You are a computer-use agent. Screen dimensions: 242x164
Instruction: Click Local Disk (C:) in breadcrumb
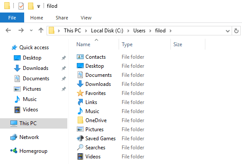[x=107, y=31]
